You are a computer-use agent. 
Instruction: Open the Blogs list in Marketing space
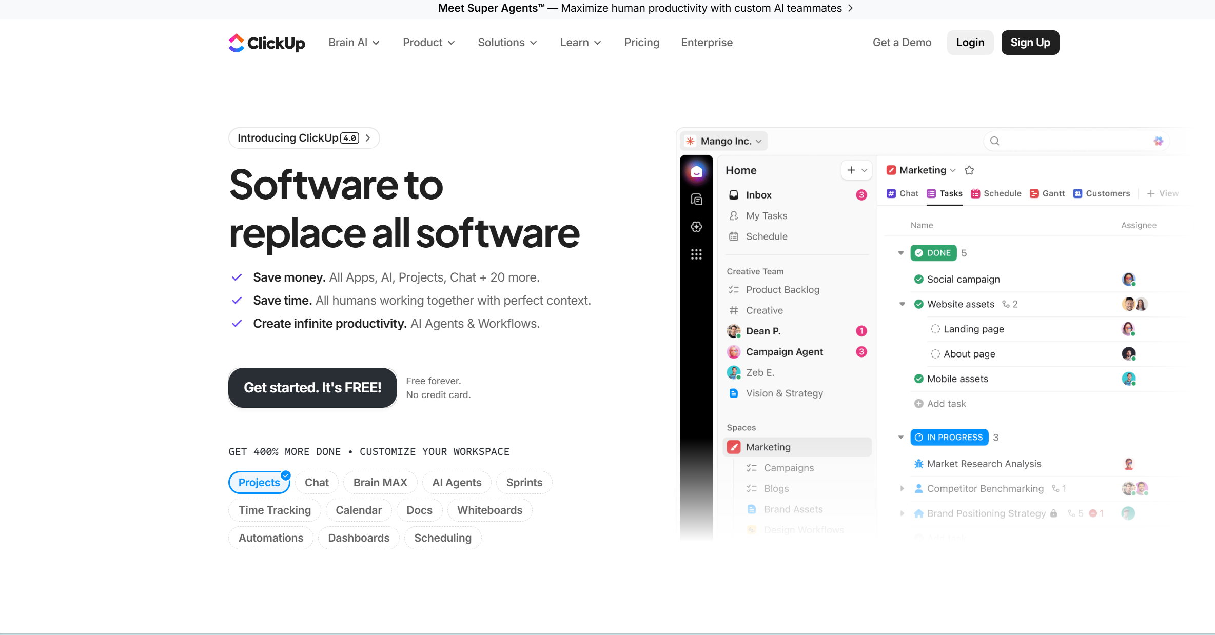(776, 489)
